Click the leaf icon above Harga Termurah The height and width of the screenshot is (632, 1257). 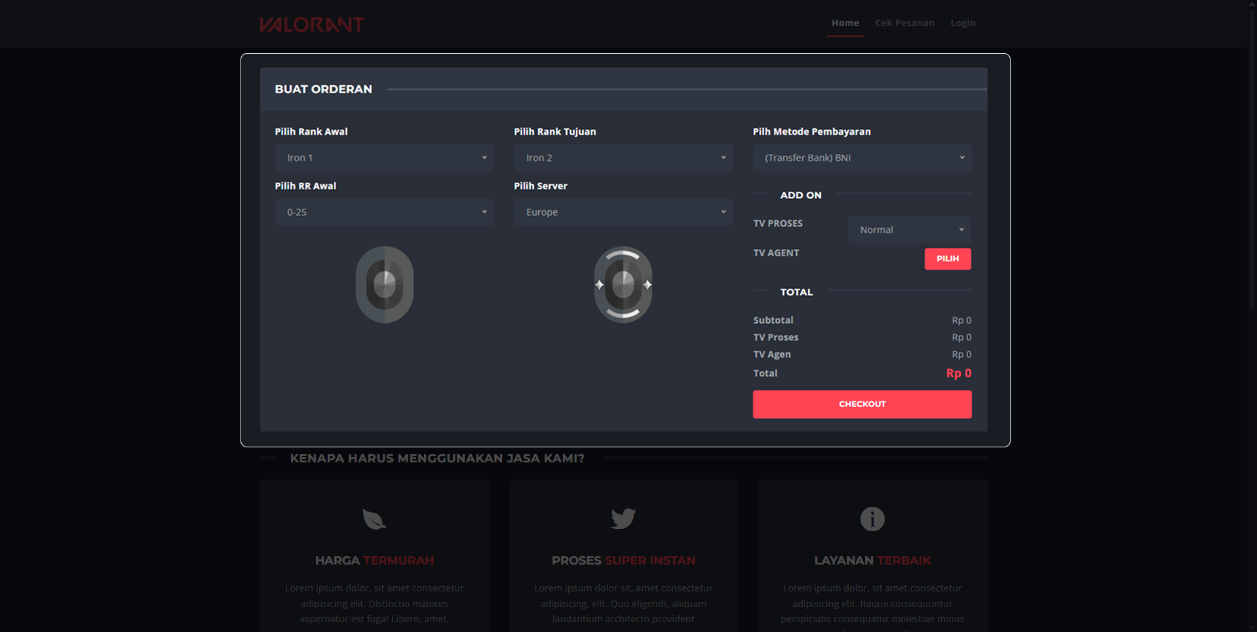(x=374, y=519)
